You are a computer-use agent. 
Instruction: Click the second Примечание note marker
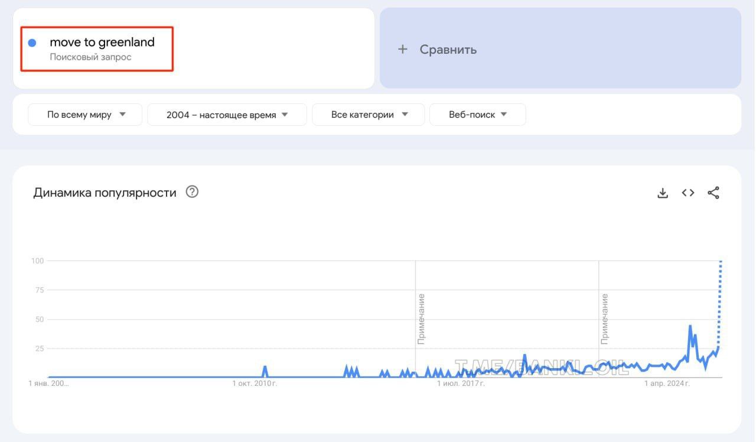click(x=604, y=318)
